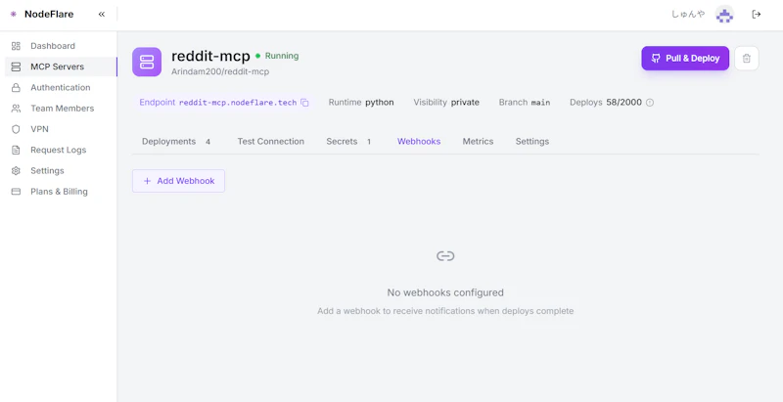Click the username しゅんや

(688, 15)
